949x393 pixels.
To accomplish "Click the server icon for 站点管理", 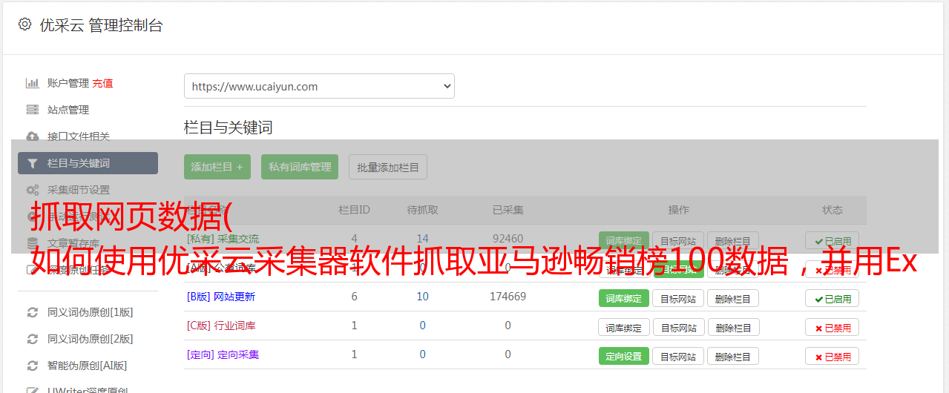I will [x=33, y=110].
